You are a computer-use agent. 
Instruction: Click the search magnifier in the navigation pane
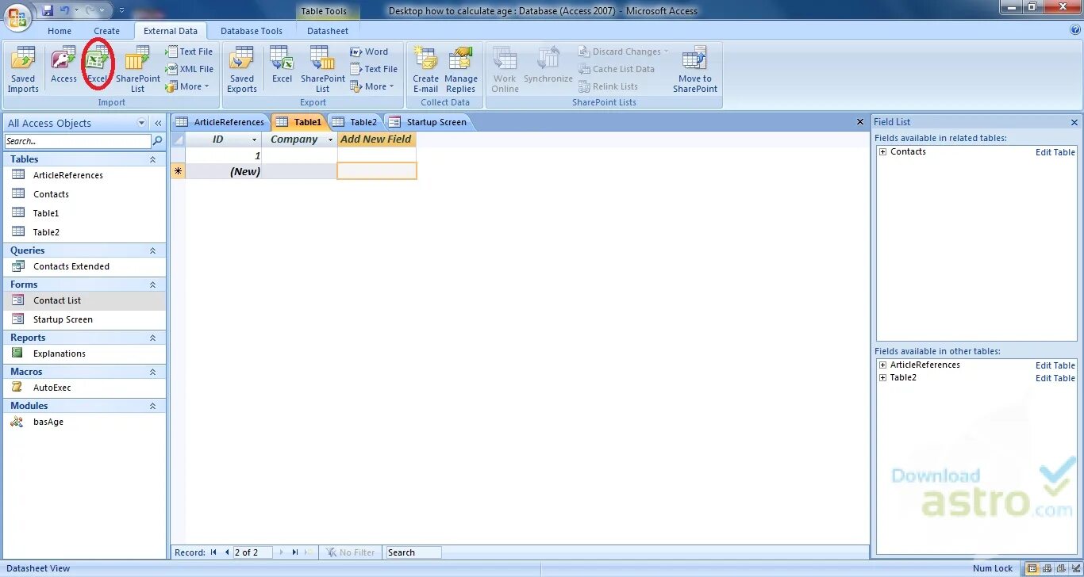click(x=158, y=141)
